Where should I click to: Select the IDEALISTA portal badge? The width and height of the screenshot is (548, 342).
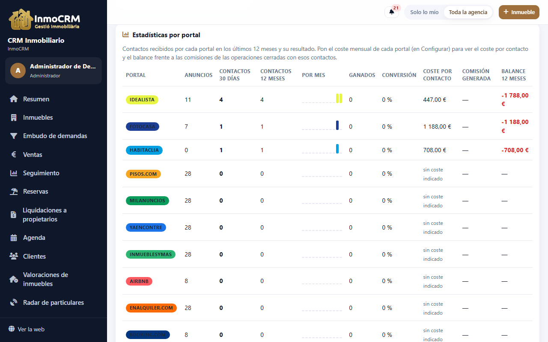(x=142, y=100)
